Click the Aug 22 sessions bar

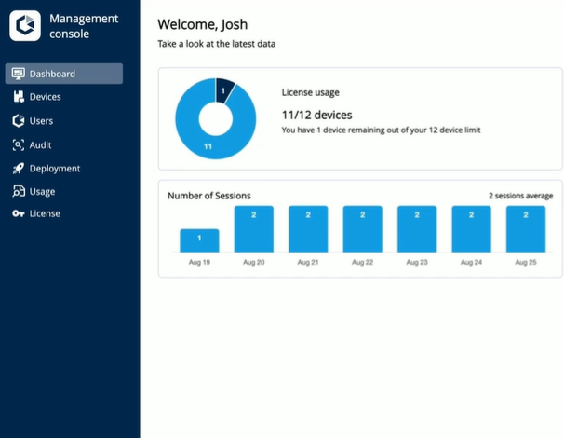click(362, 229)
